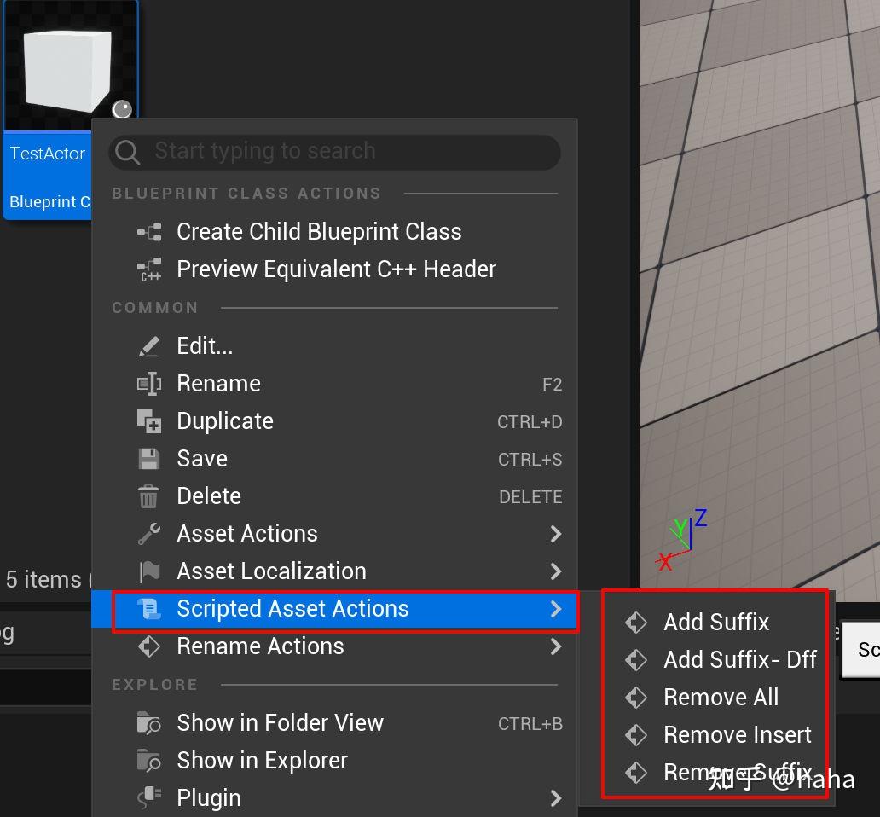Expand the Asset Actions submenu arrow
The height and width of the screenshot is (817, 880).
556,534
